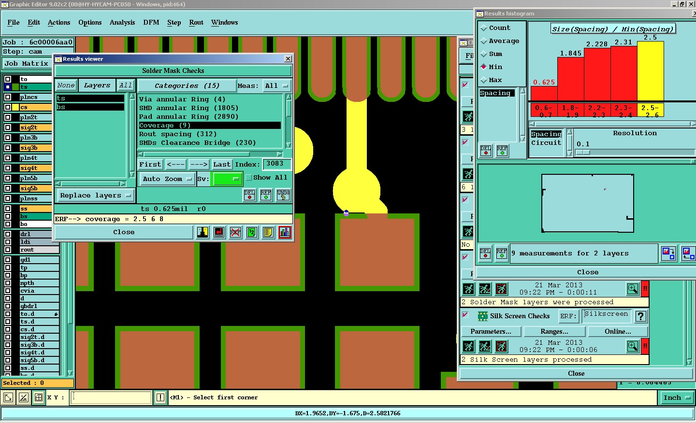
Task: Open the DFM menu
Action: coord(151,22)
